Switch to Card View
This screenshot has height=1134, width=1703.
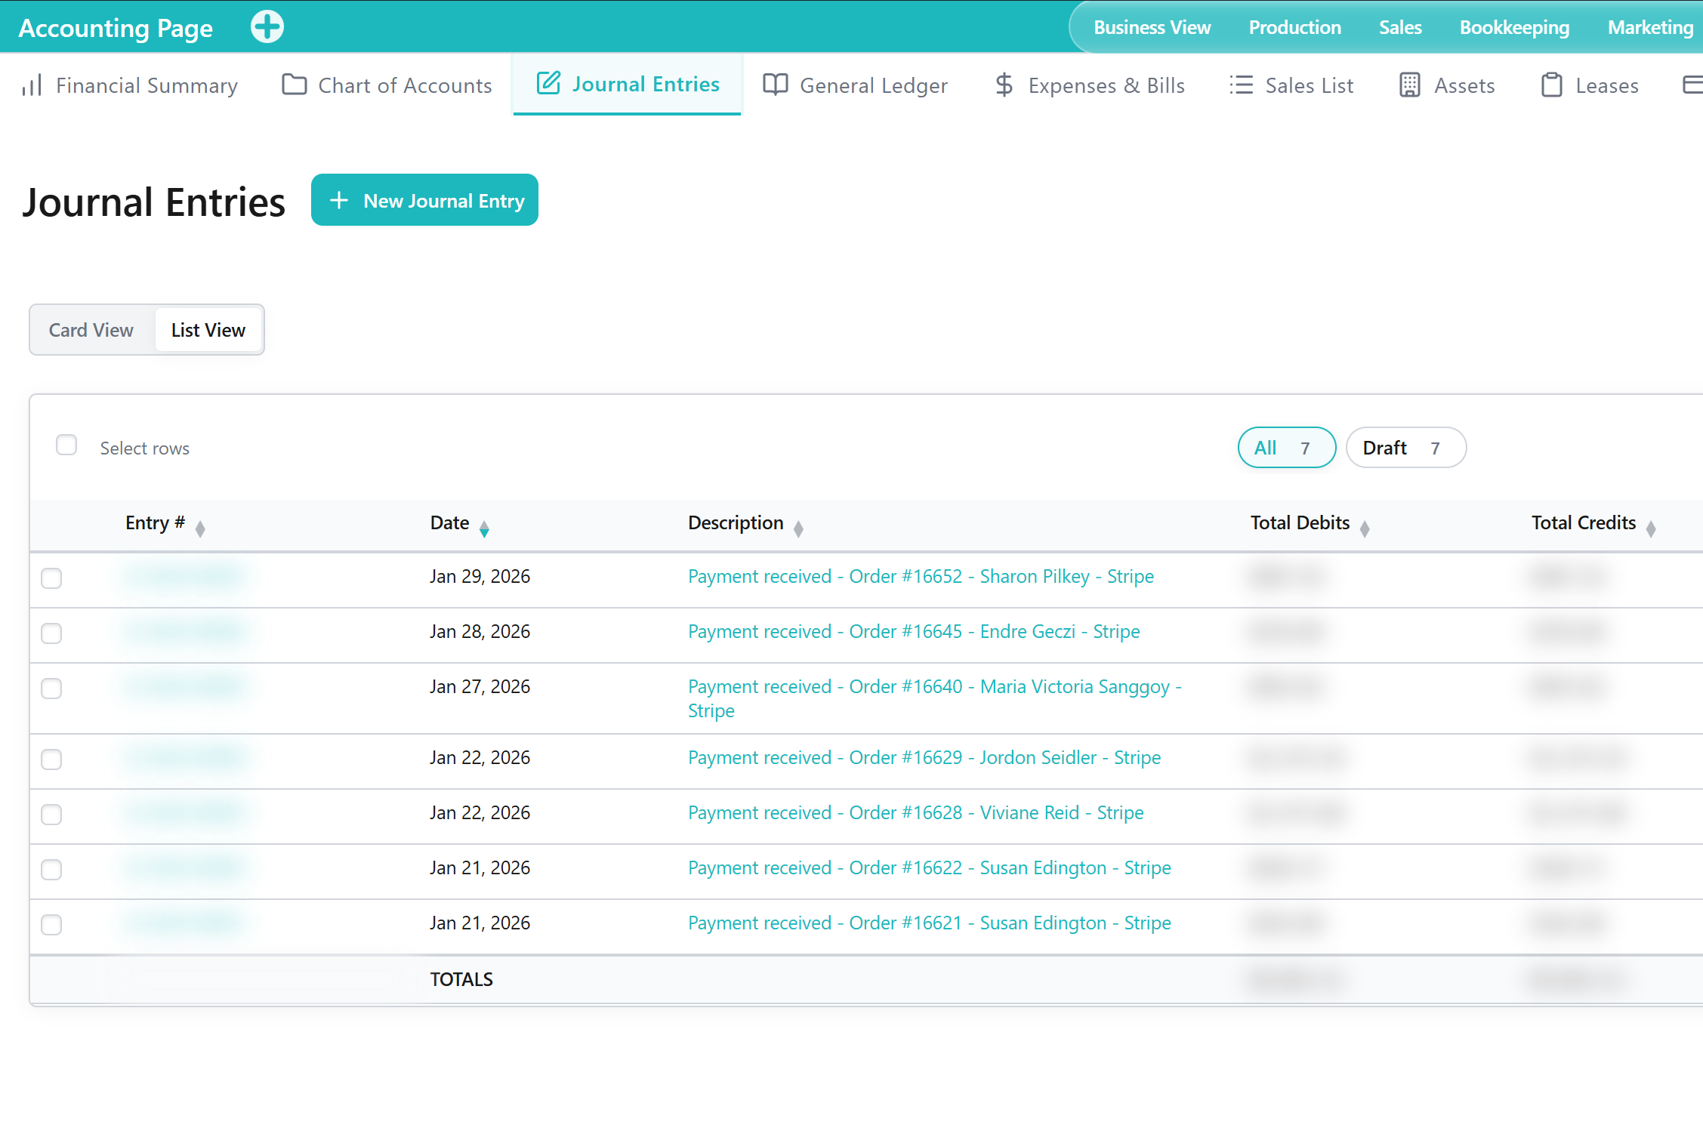tap(91, 330)
